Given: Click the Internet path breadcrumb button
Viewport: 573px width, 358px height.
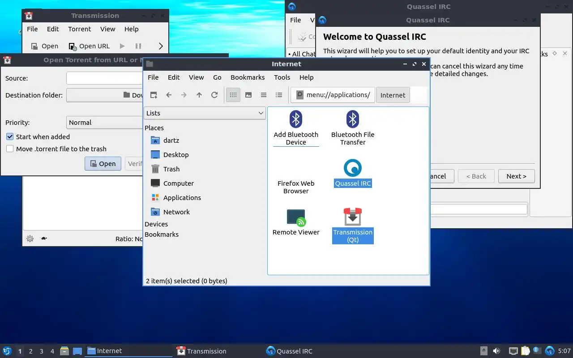Looking at the screenshot, I should click(393, 95).
